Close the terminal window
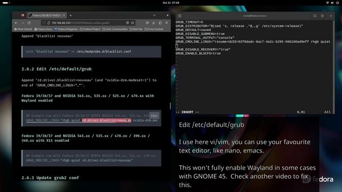Image resolution: width=342 pixels, height=192 pixels. pos(331,16)
